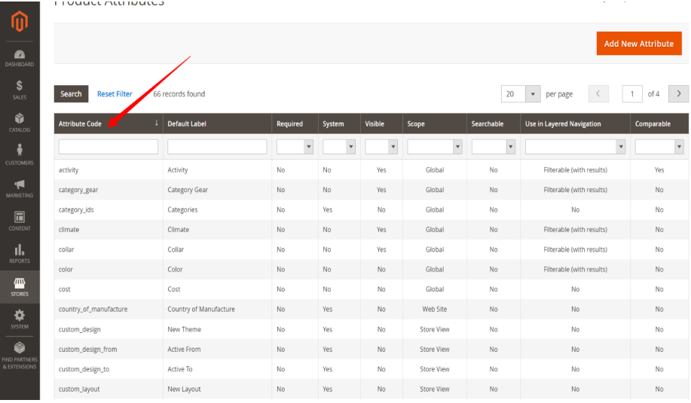
Task: Open the Customers sidebar icon
Action: tap(20, 155)
